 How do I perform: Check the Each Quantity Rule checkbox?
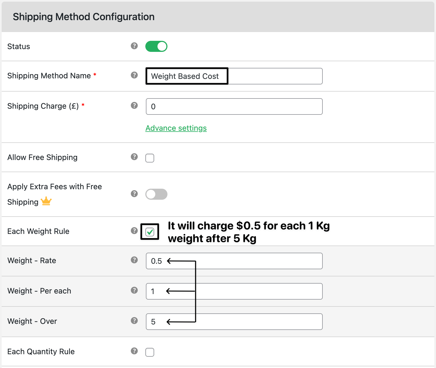[x=150, y=352]
